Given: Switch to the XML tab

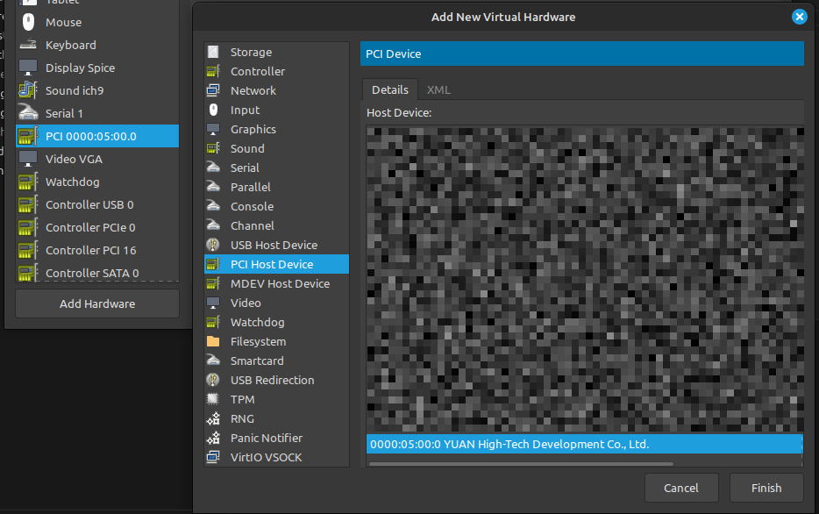Looking at the screenshot, I should (438, 89).
